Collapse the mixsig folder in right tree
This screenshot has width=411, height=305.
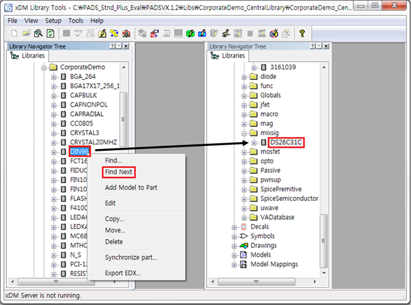point(244,133)
